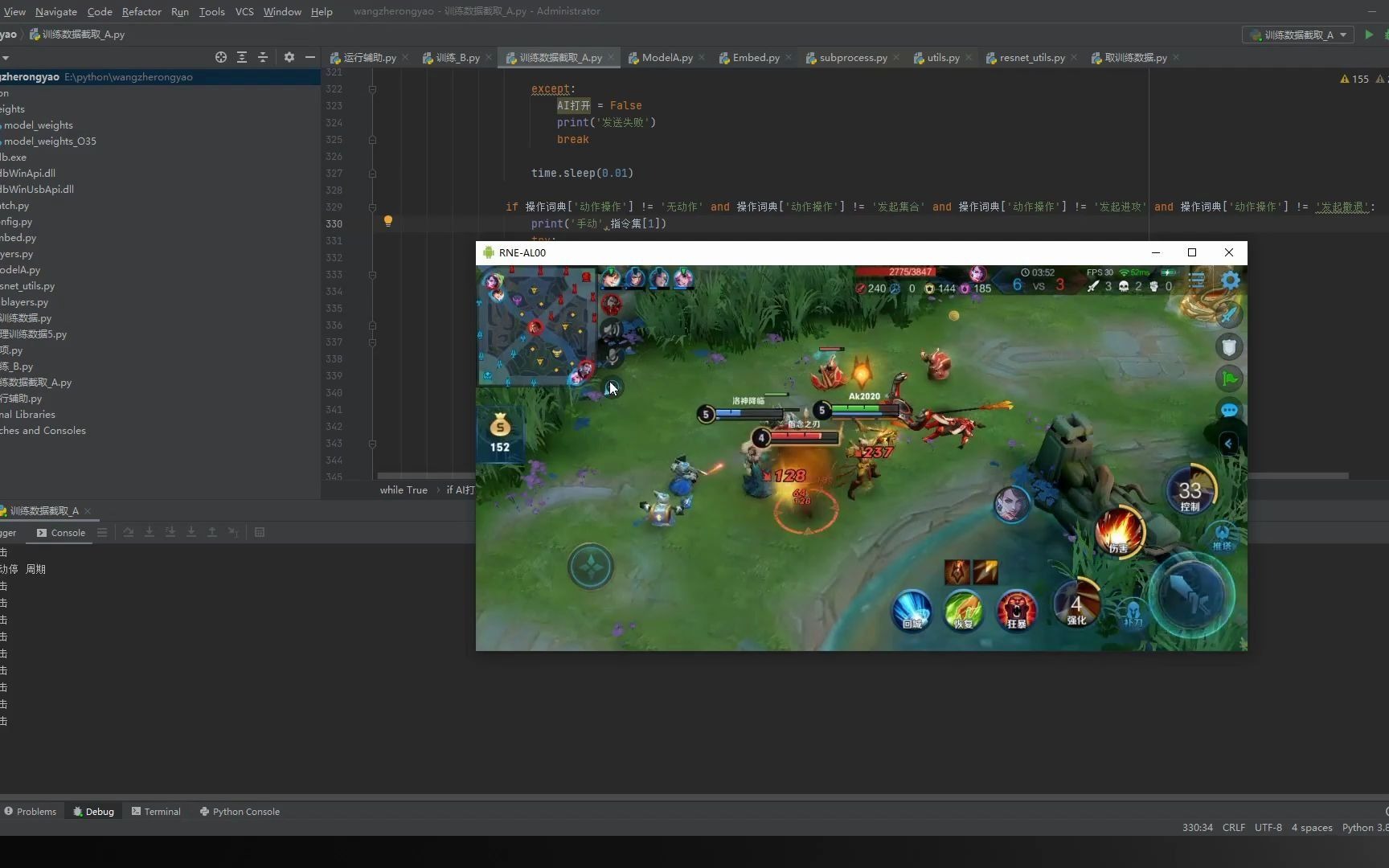The width and height of the screenshot is (1389, 868).
Task: Open the 训练数据截取_A run configuration dropdown
Action: [1299, 35]
